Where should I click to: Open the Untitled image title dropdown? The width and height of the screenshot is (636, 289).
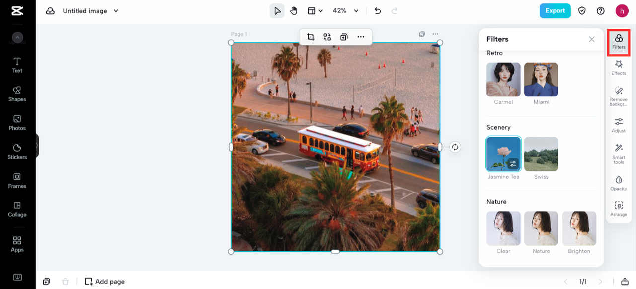coord(116,11)
